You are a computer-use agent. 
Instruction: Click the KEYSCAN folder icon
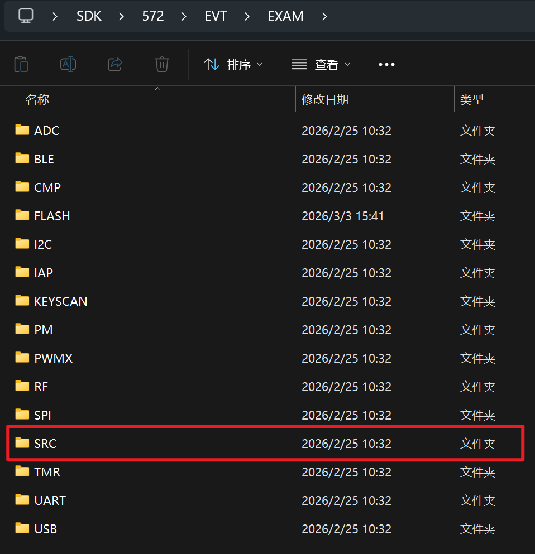pyautogui.click(x=22, y=300)
